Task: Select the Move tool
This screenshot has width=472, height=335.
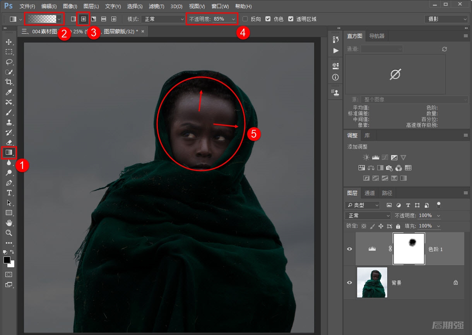Action: [x=9, y=42]
